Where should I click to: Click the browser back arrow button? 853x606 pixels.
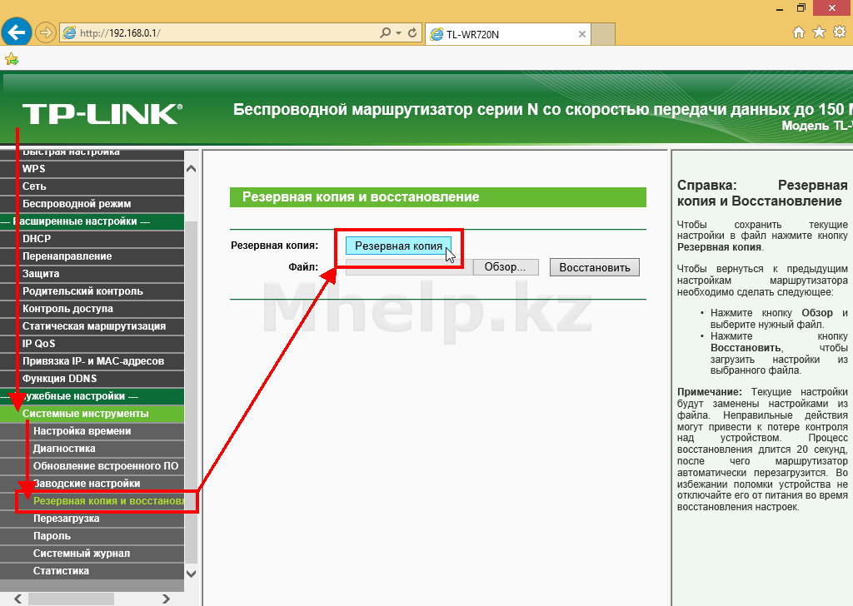(17, 32)
